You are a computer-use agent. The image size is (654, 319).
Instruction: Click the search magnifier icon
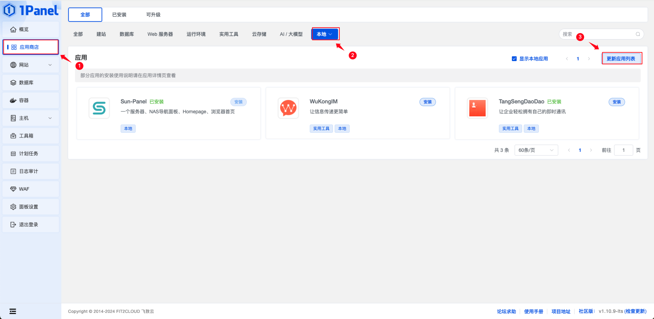(x=638, y=34)
